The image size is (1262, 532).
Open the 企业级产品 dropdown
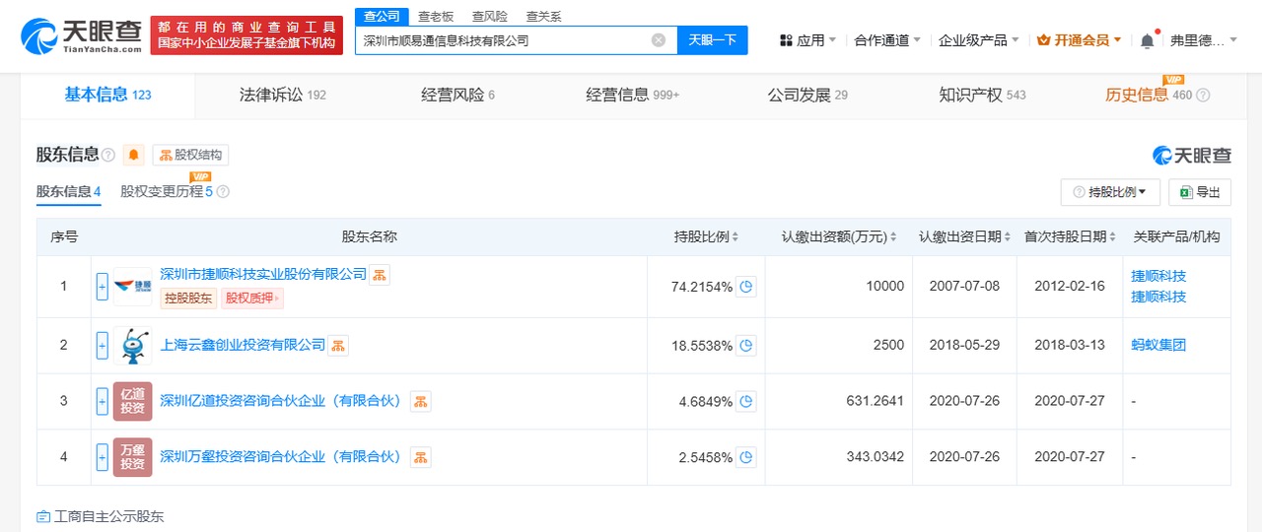pos(979,40)
